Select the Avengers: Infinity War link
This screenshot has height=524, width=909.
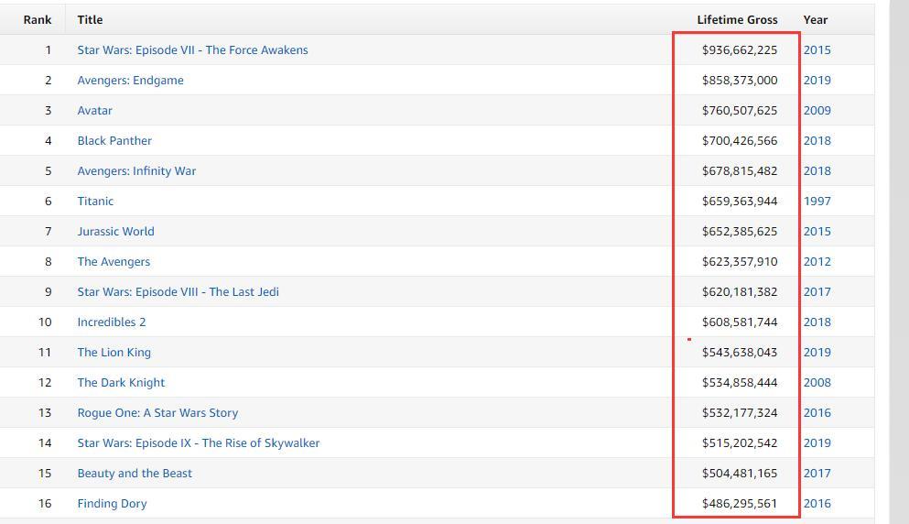(136, 170)
